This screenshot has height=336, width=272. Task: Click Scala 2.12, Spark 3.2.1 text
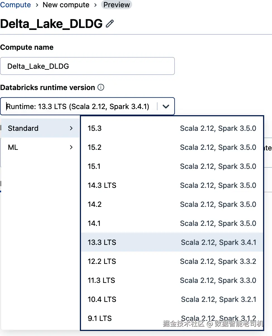click(x=219, y=299)
